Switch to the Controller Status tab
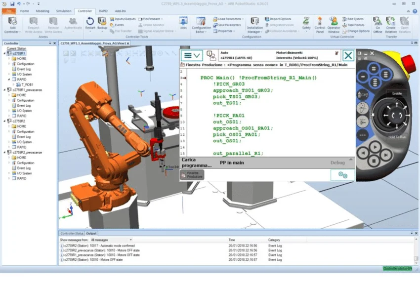 [x=72, y=233]
